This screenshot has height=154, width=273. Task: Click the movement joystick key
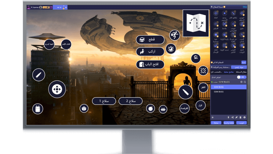(x=57, y=89)
